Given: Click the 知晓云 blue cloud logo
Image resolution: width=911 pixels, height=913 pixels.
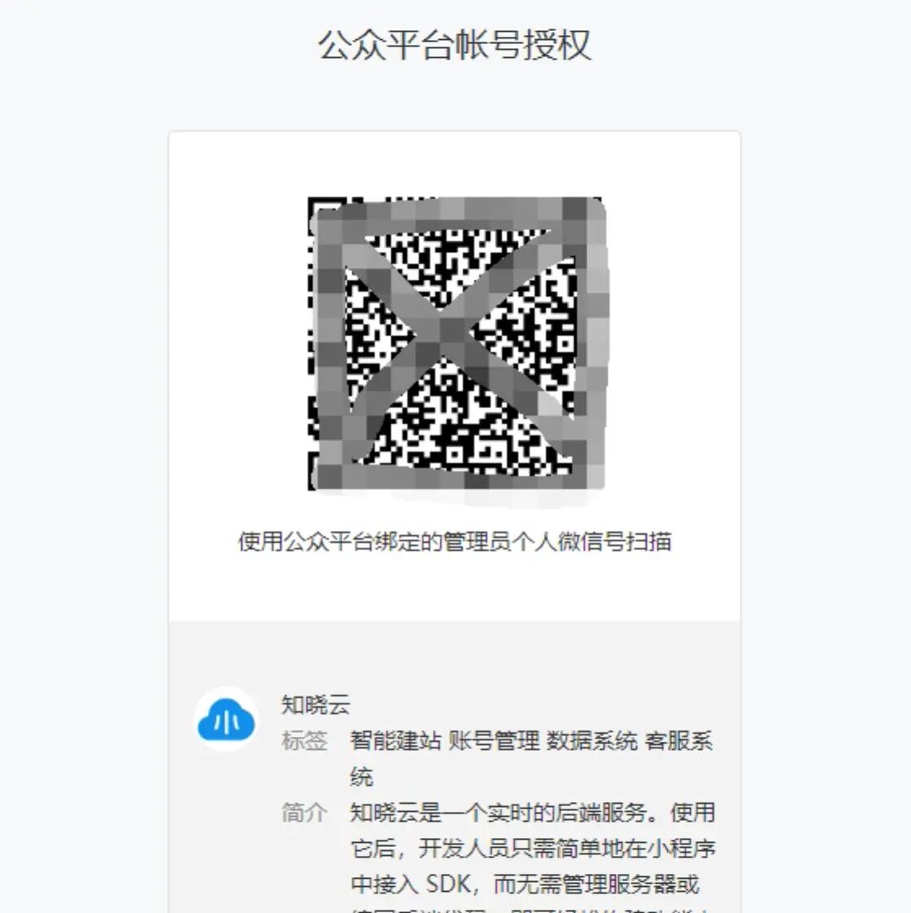Looking at the screenshot, I should 227,720.
